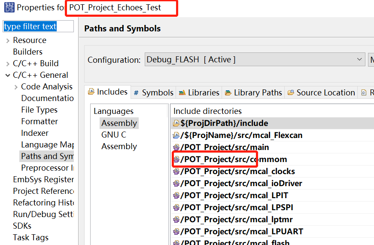Expand the Resource tree node

tap(8, 40)
